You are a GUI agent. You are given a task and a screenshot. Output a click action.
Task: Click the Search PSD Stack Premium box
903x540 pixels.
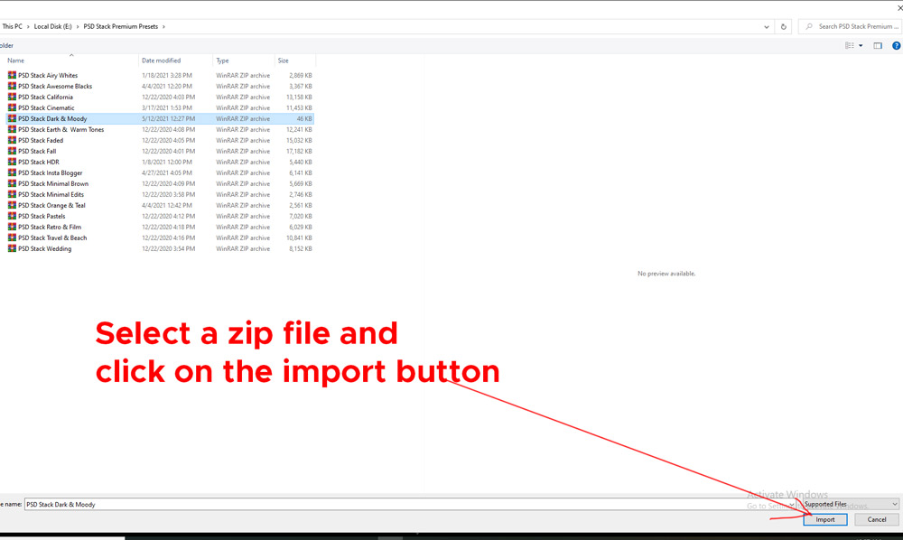851,26
